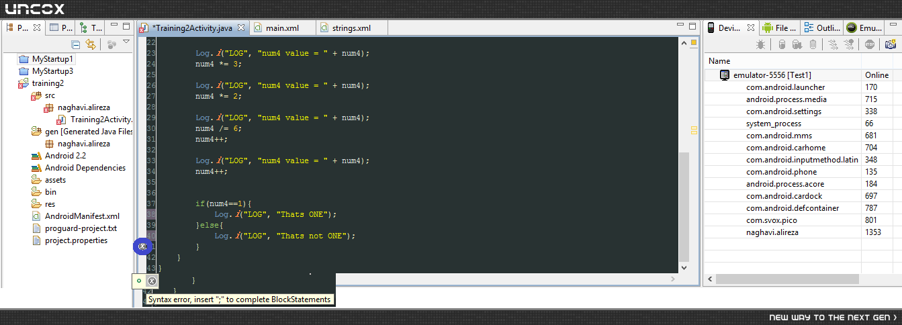Viewport: 902px width, 325px height.
Task: Open AndroidManifest.xml file
Action: 75,216
